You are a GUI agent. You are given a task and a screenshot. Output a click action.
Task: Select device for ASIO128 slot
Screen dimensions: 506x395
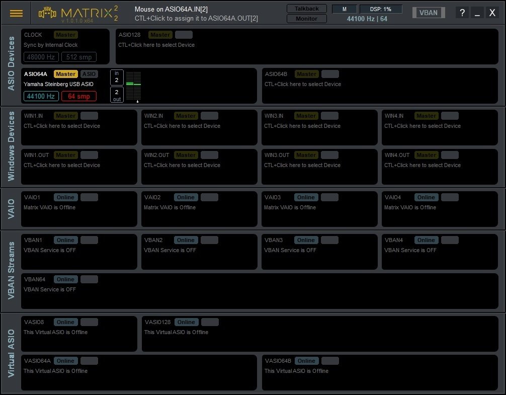click(156, 45)
